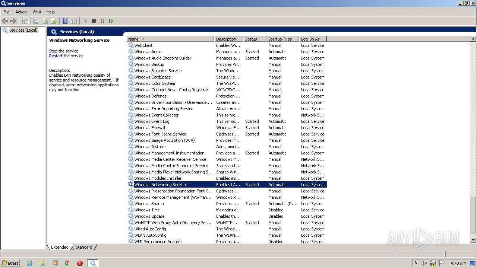Select Windows Color System service
477x268 pixels.
[227, 83]
